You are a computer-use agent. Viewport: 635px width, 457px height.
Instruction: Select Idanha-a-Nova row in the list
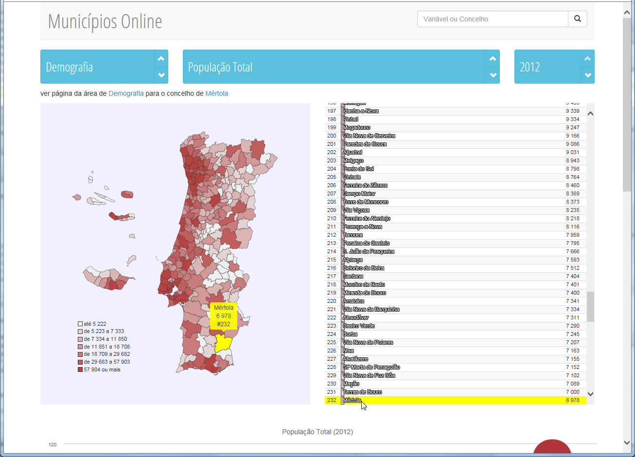pyautogui.click(x=361, y=111)
